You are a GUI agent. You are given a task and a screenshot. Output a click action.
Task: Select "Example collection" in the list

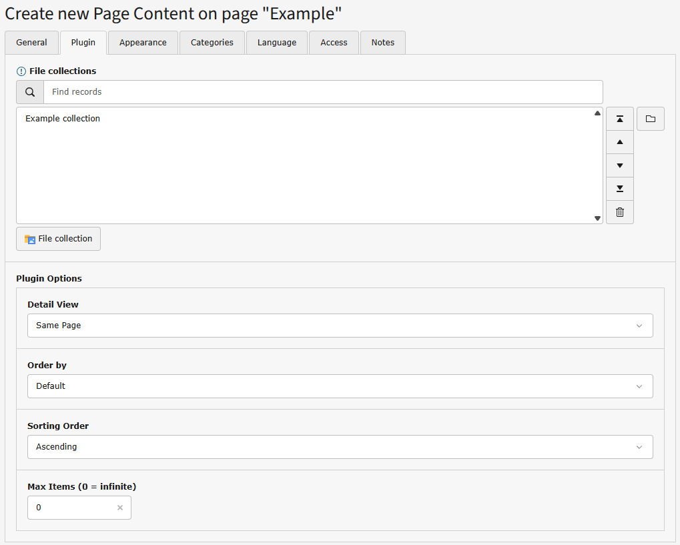[62, 118]
